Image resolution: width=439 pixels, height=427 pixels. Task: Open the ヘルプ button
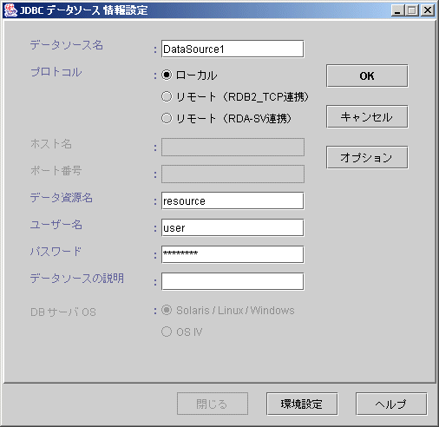click(x=391, y=404)
